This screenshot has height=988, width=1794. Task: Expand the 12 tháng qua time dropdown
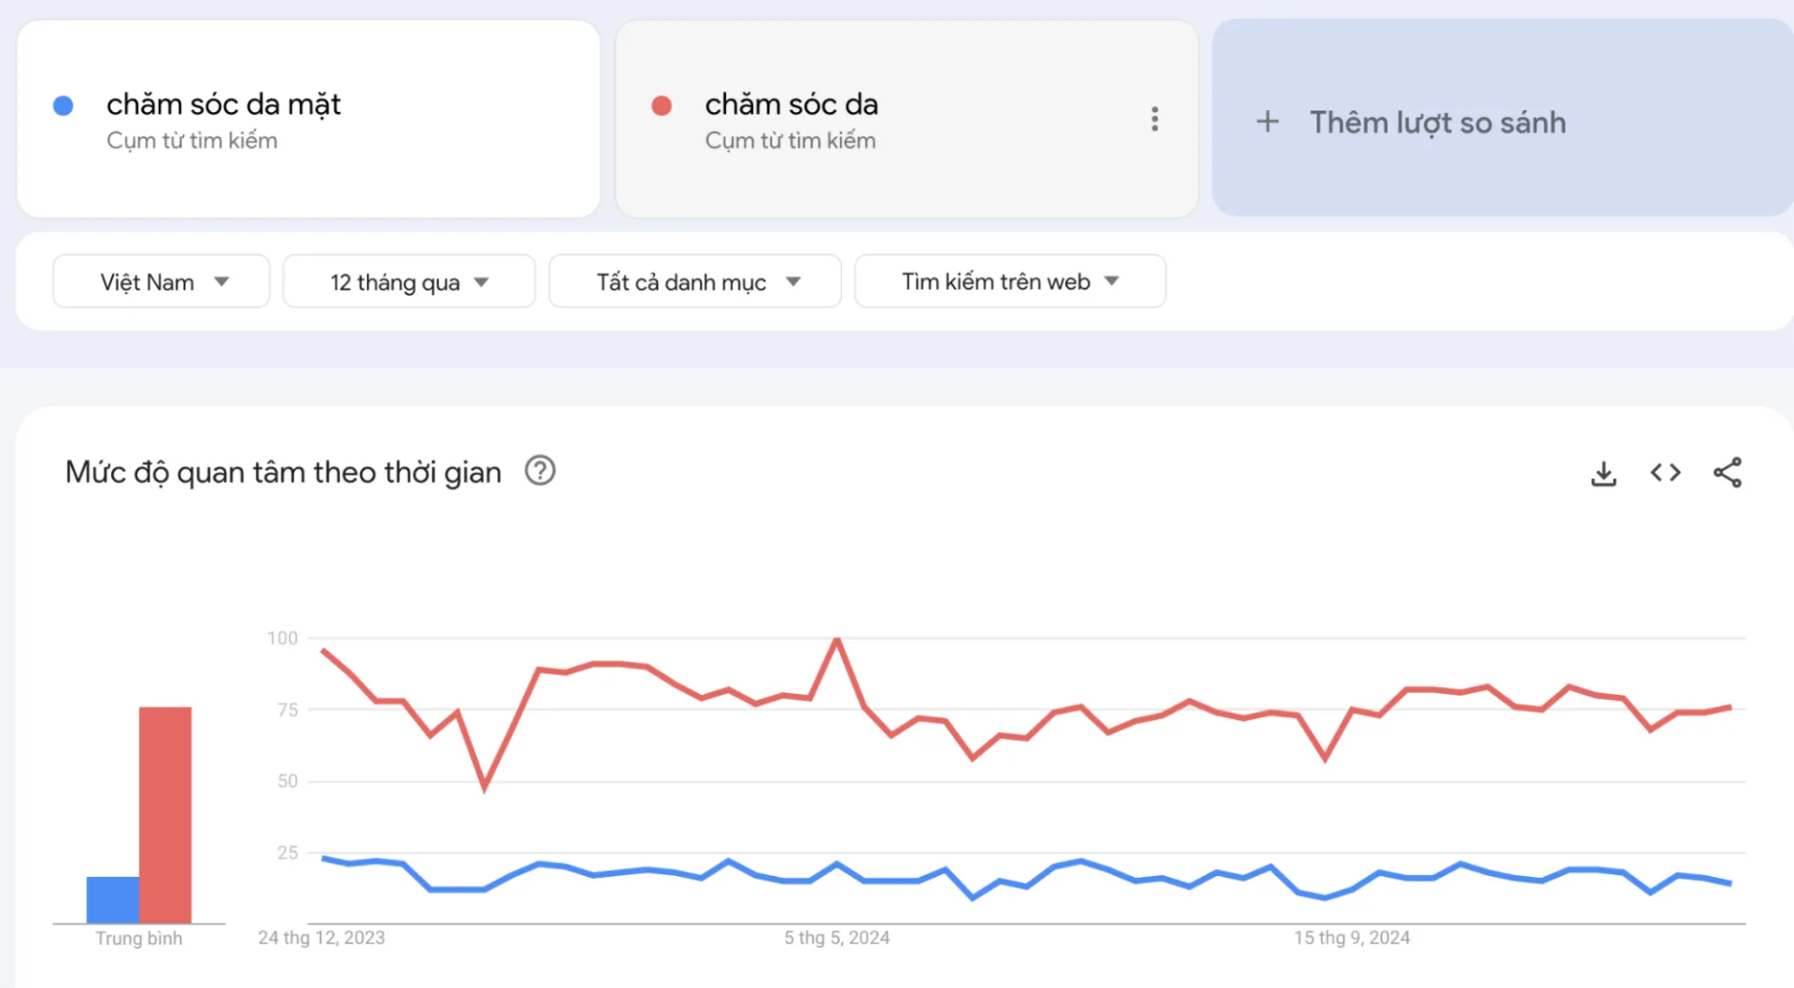(x=408, y=281)
